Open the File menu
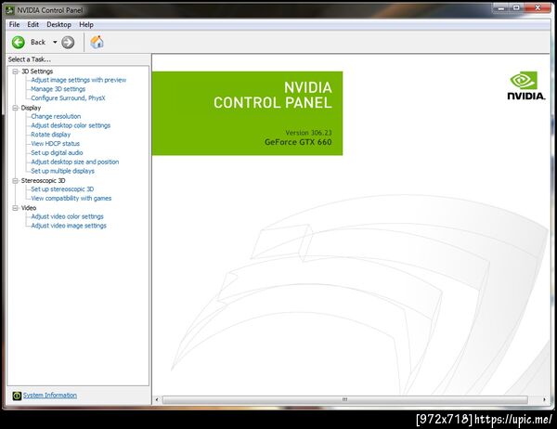Viewport: 557px width, 429px height. [x=14, y=24]
